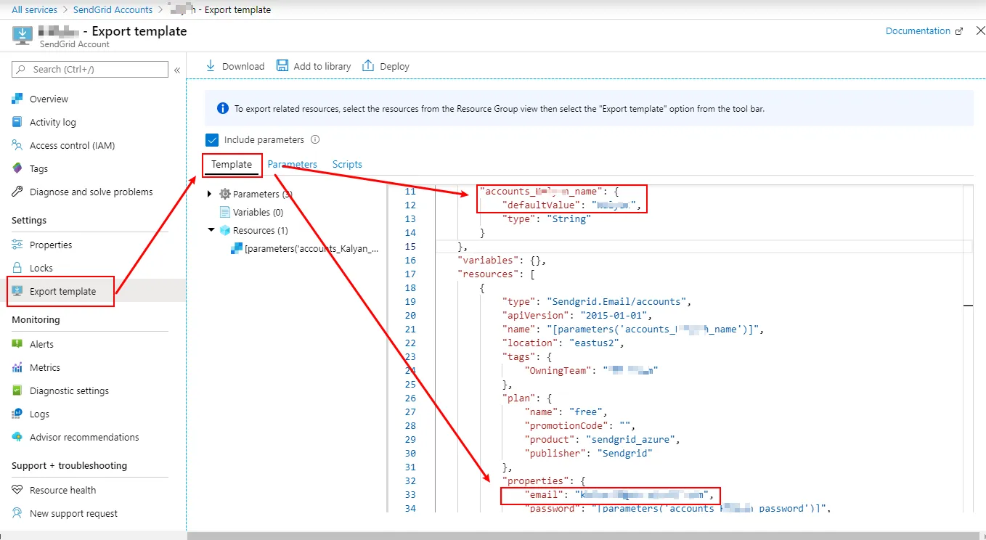Click the Activity log icon
Image resolution: width=986 pixels, height=540 pixels.
[x=17, y=122]
